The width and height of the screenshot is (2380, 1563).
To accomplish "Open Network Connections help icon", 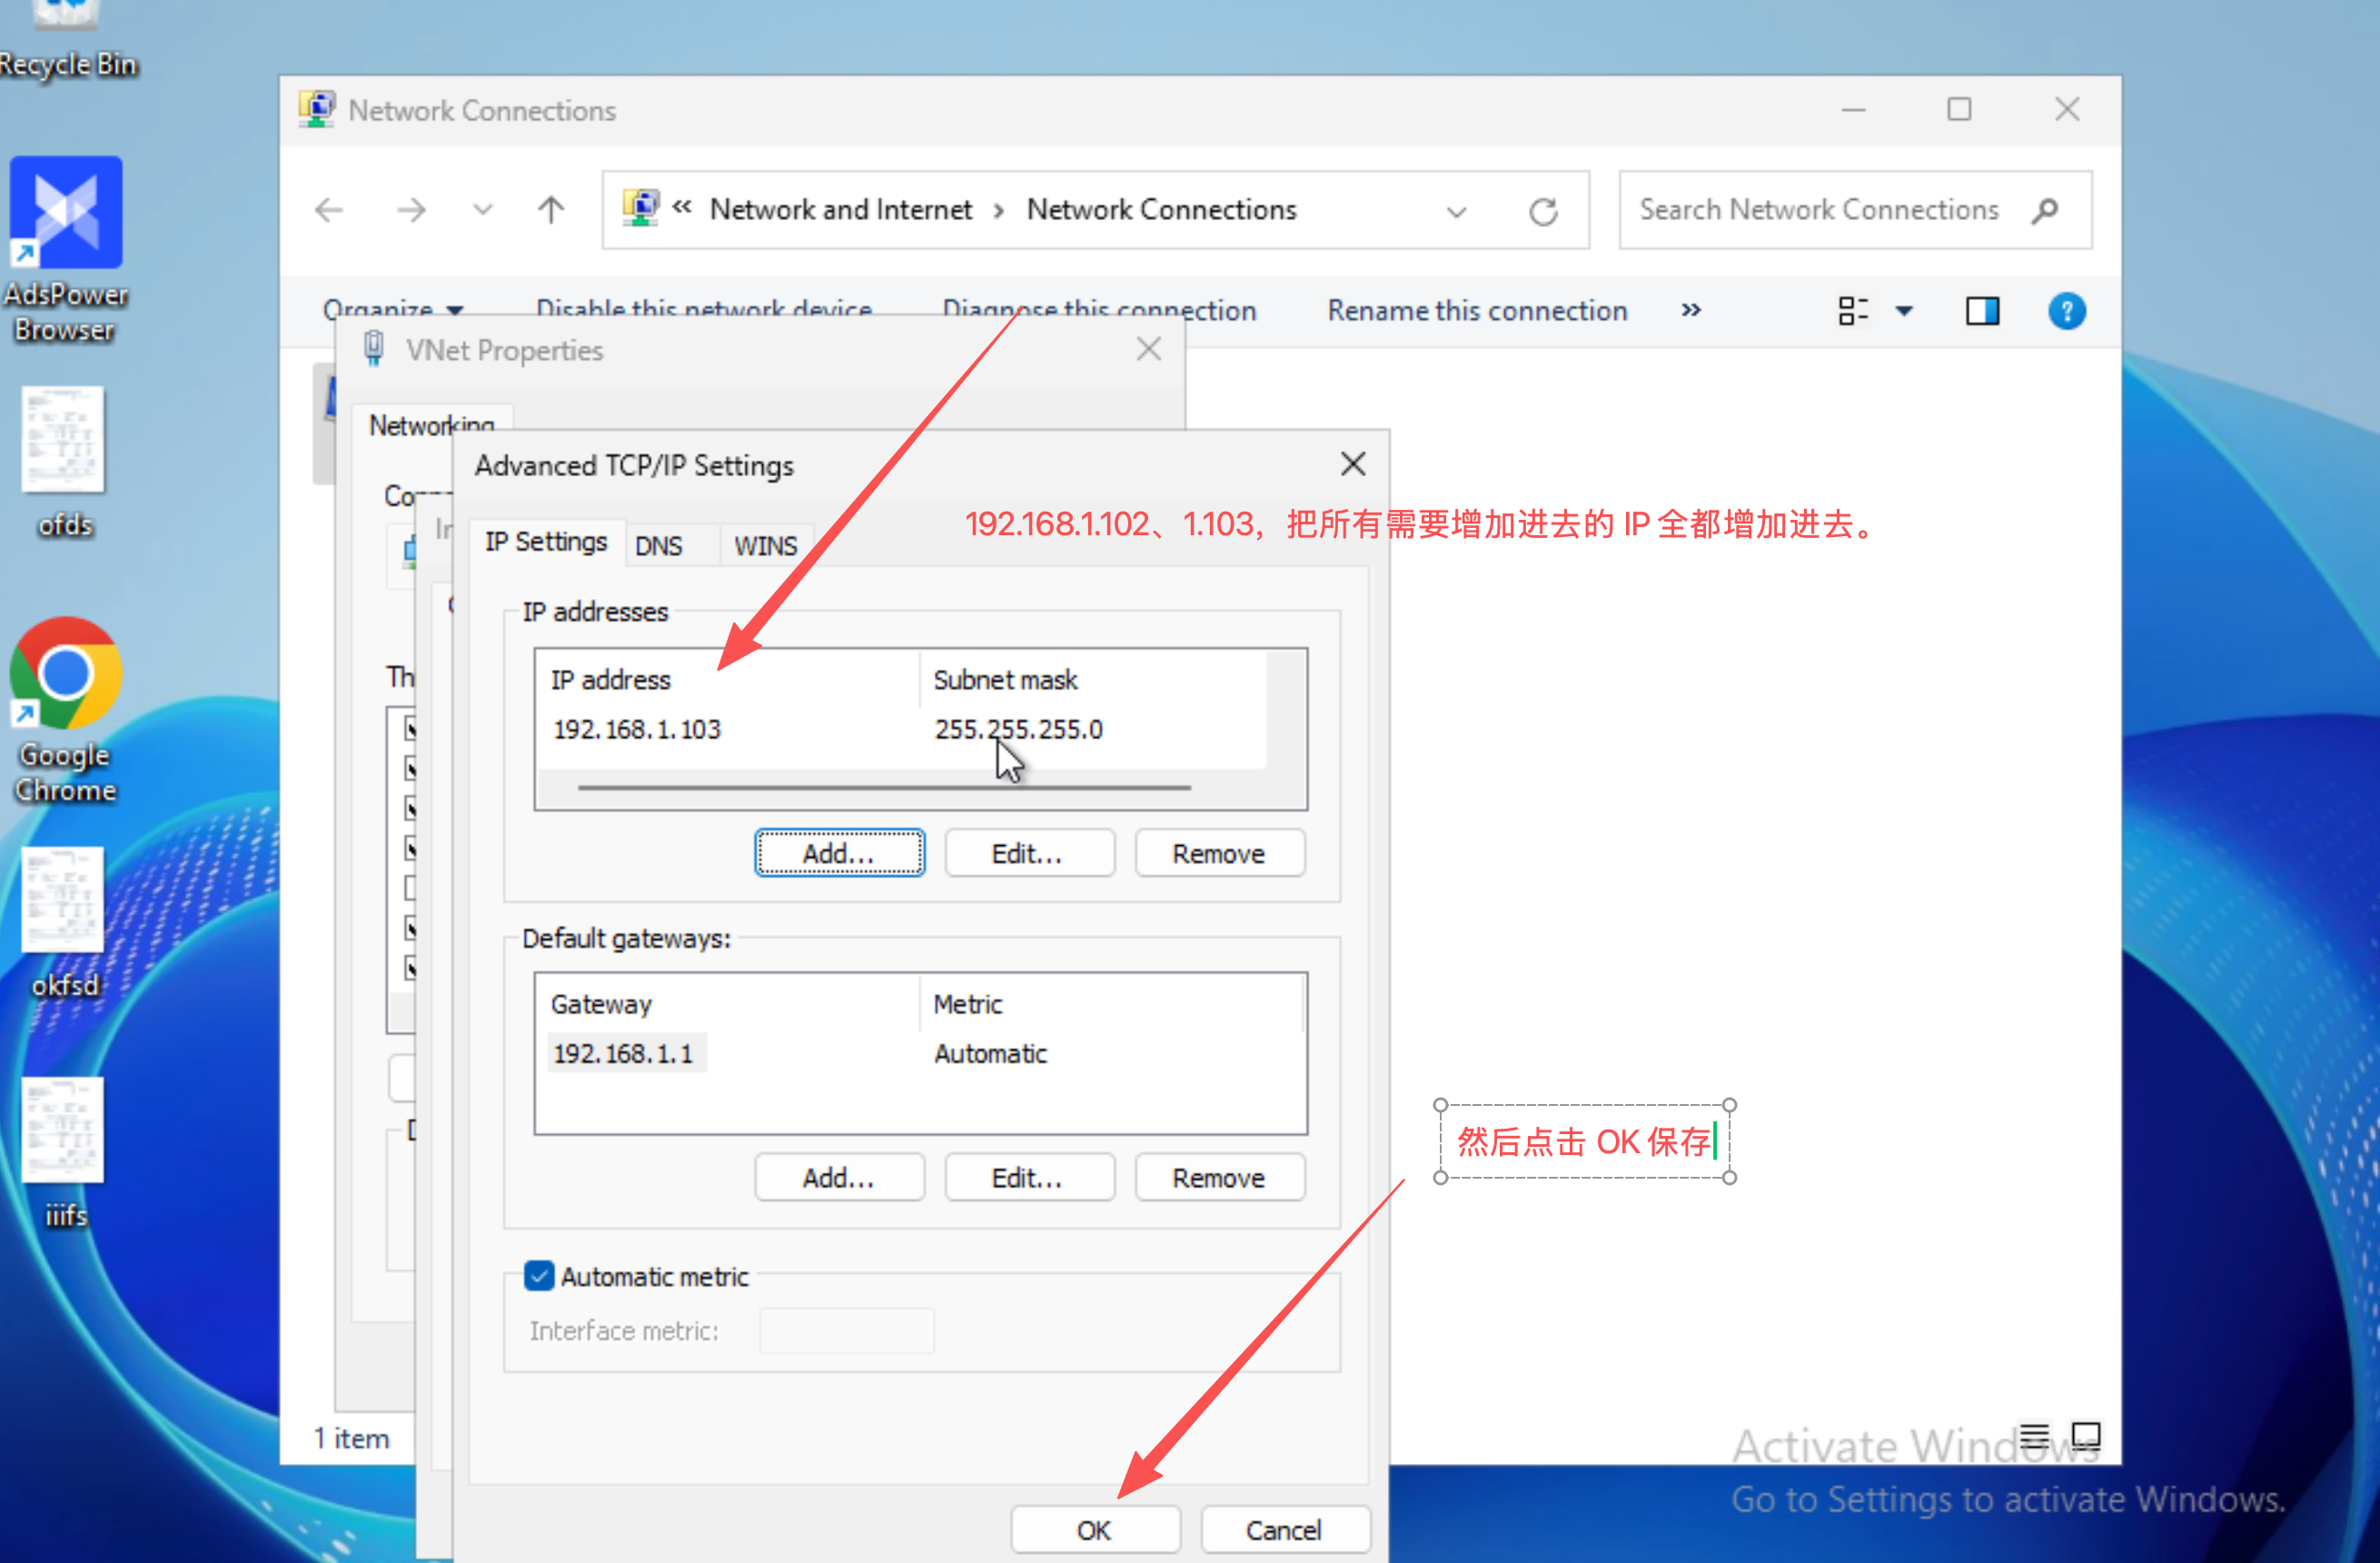I will (x=2067, y=311).
